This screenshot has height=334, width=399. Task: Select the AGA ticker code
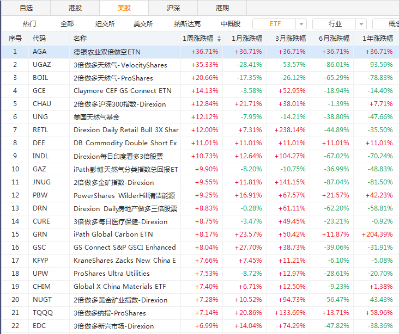point(39,52)
